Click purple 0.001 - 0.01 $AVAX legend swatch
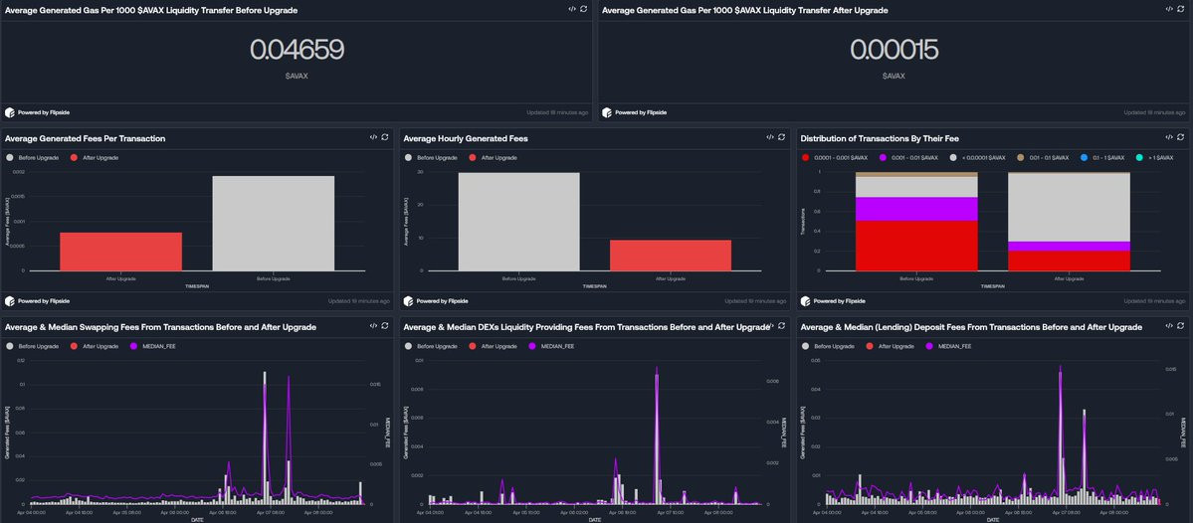This screenshot has width=1193, height=523. coord(883,157)
